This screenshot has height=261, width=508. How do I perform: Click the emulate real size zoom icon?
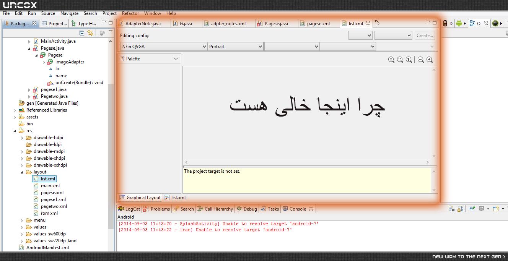click(x=391, y=60)
